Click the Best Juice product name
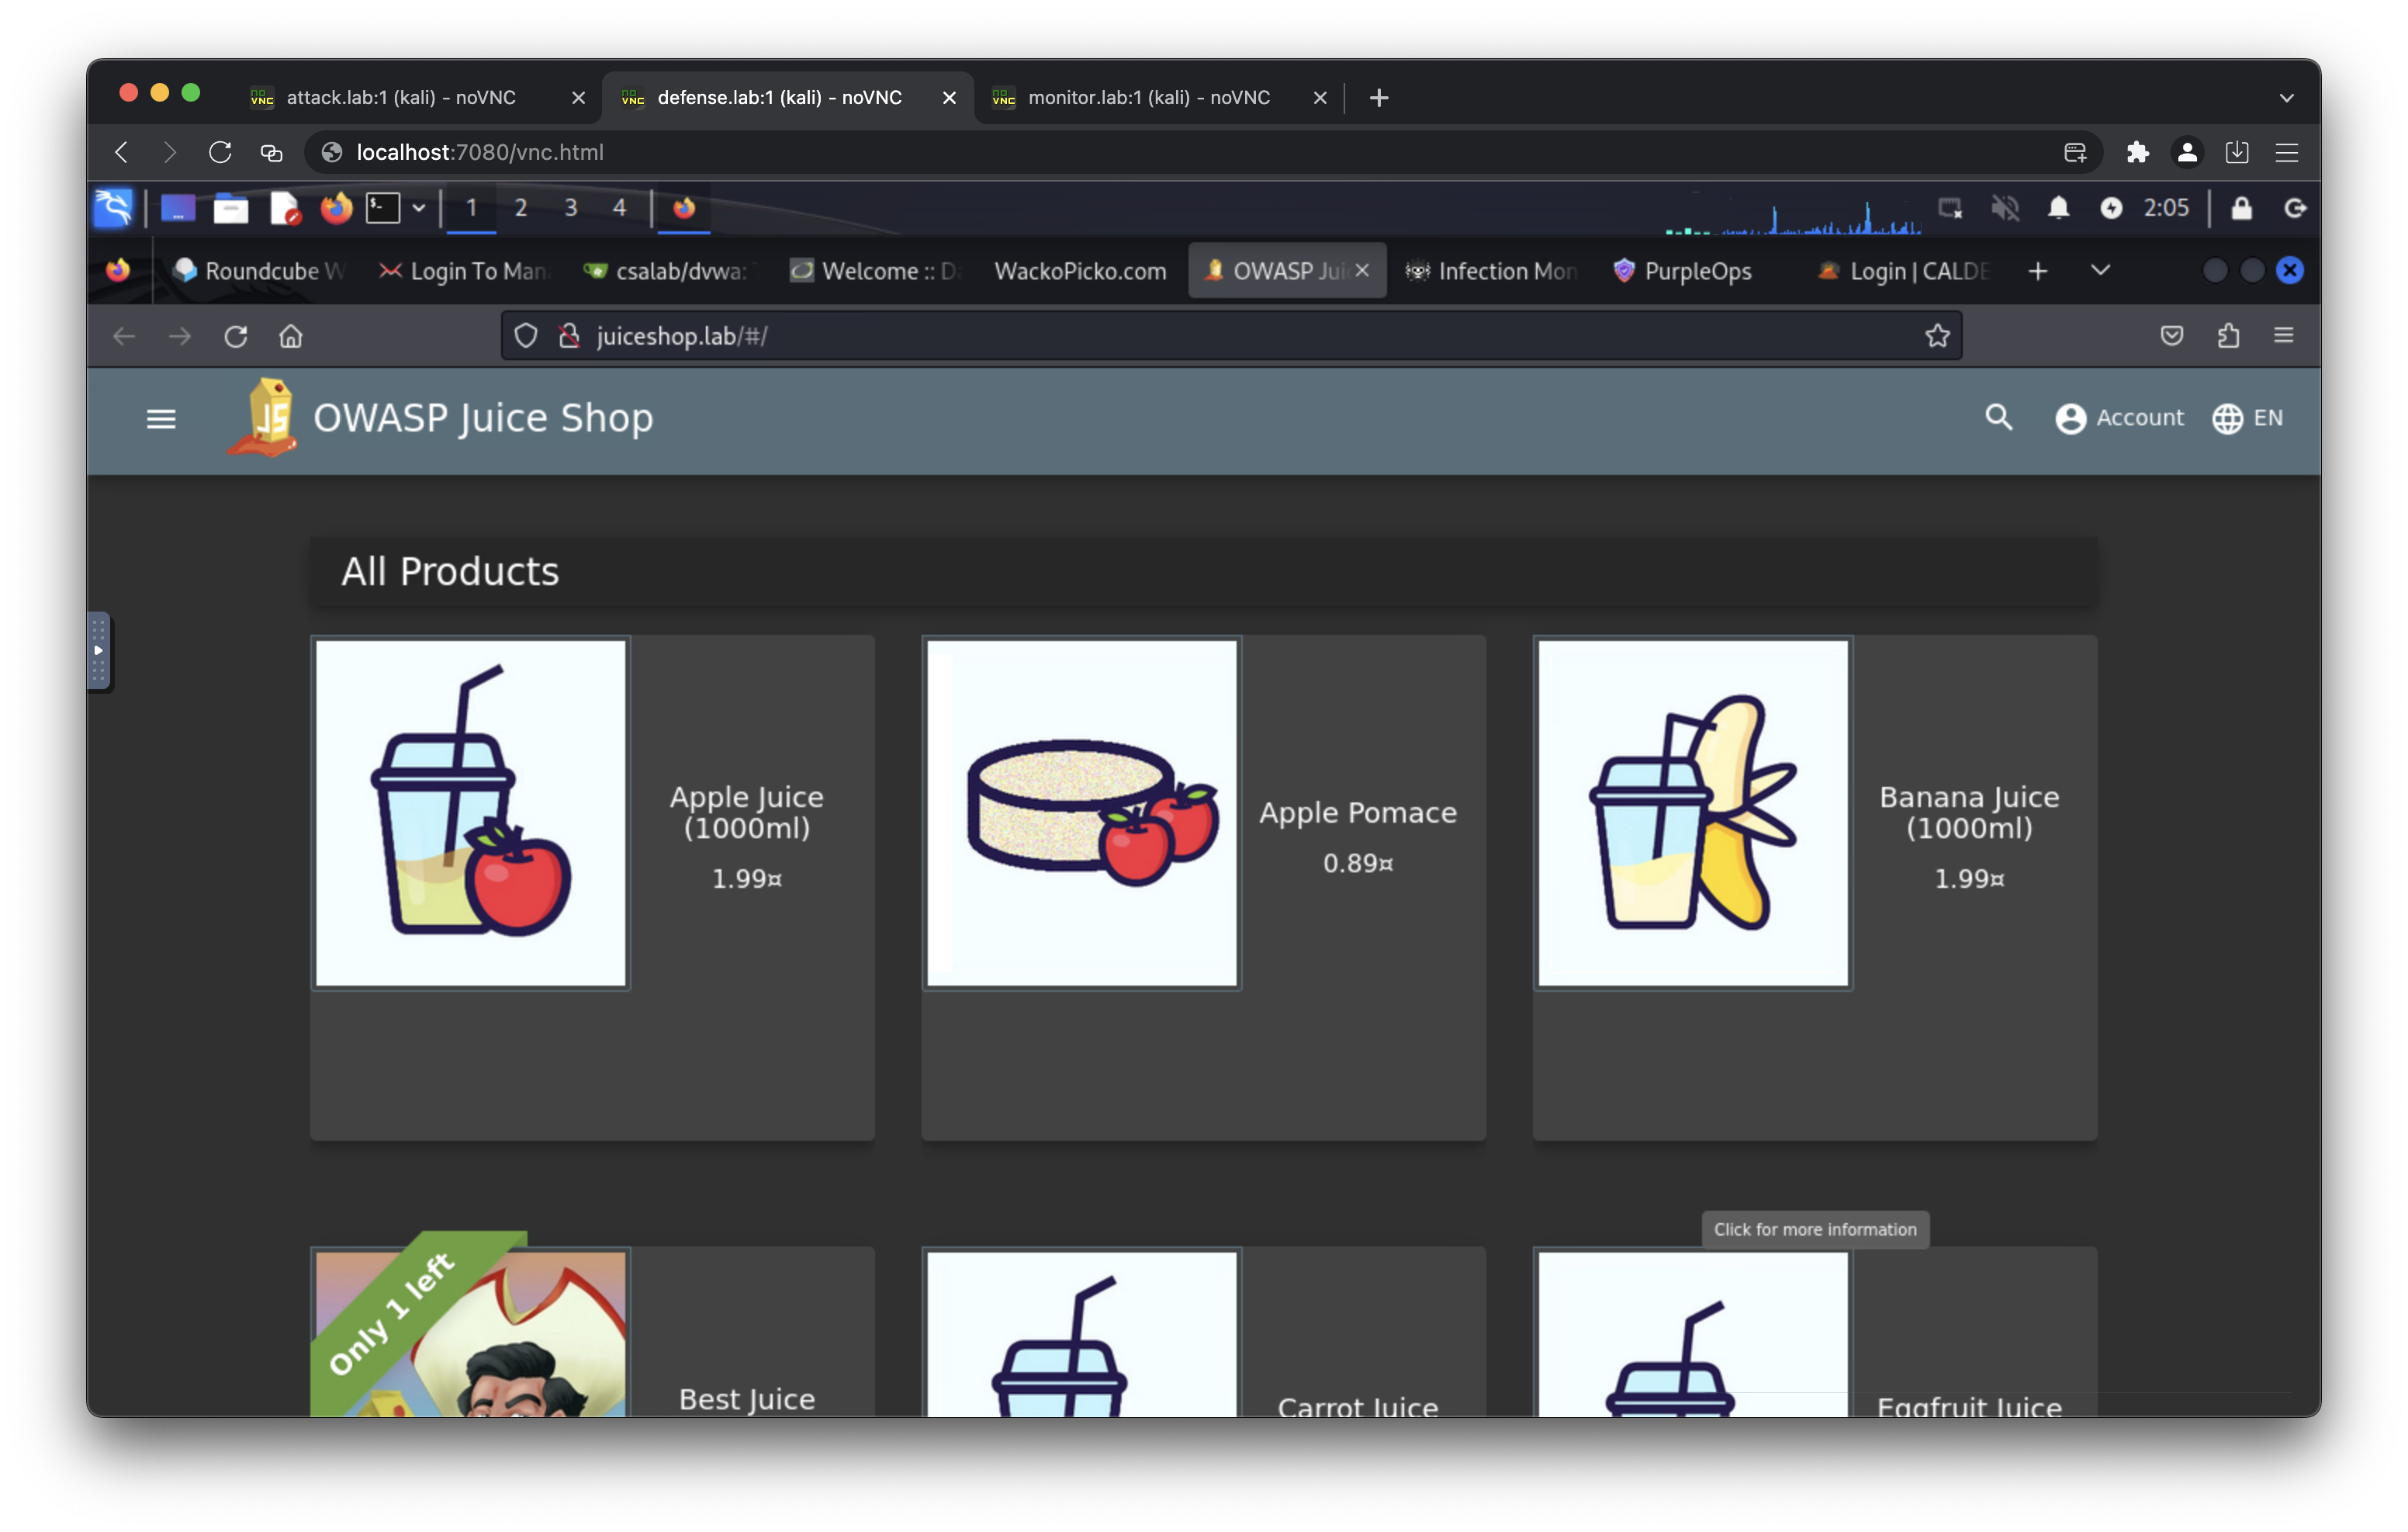Screen dimensions: 2408x1532 click(x=747, y=1399)
